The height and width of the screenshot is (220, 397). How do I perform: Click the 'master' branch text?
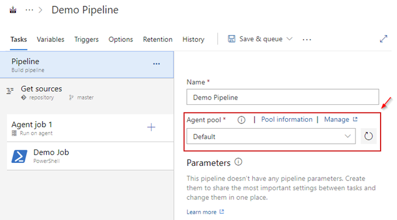point(85,97)
